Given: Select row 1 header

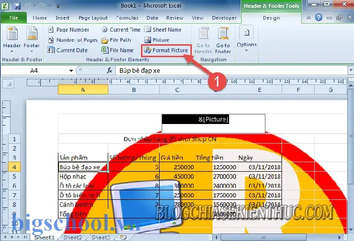Looking at the screenshot, I should click(x=14, y=139).
